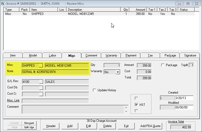Screen dimensions: 202x132
Task: Click the invoice window icon in title bar
Action: pos(3,3)
